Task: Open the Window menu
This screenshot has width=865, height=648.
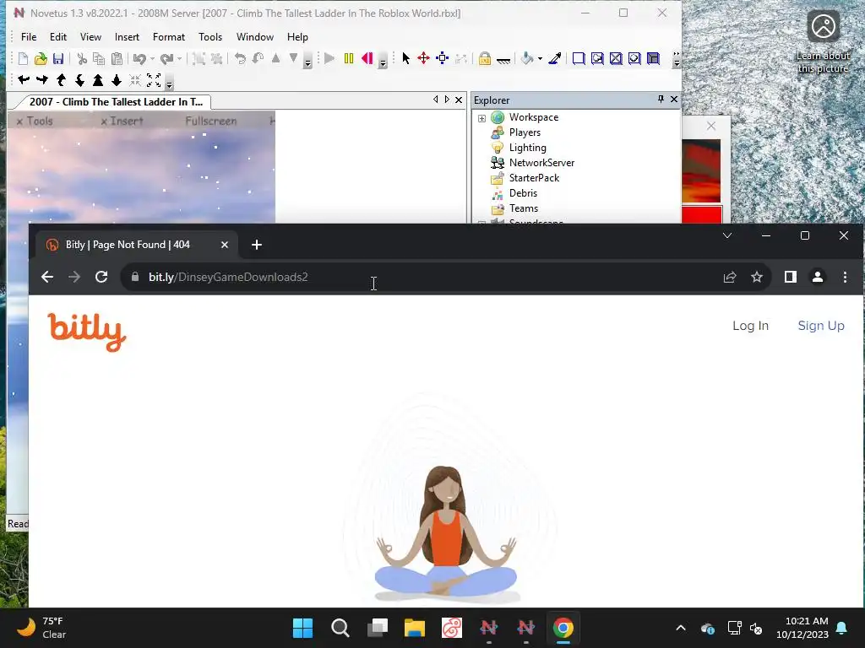Action: tap(255, 37)
